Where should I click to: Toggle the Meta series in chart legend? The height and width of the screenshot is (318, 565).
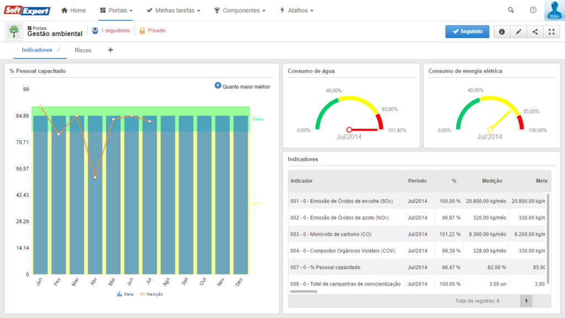[x=125, y=294]
